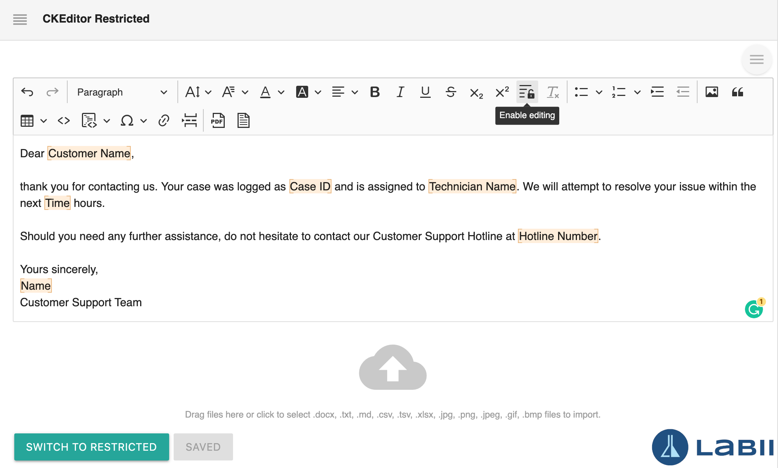Insert an image via toolbar icon

[x=711, y=92]
